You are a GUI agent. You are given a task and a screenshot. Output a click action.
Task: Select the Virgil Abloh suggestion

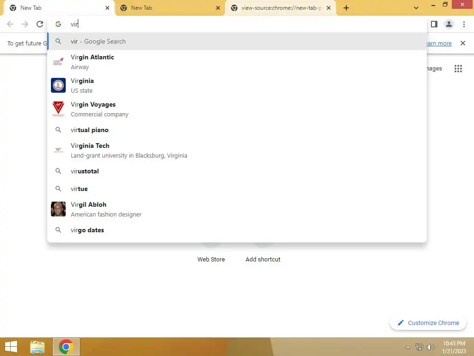pyautogui.click(x=237, y=209)
